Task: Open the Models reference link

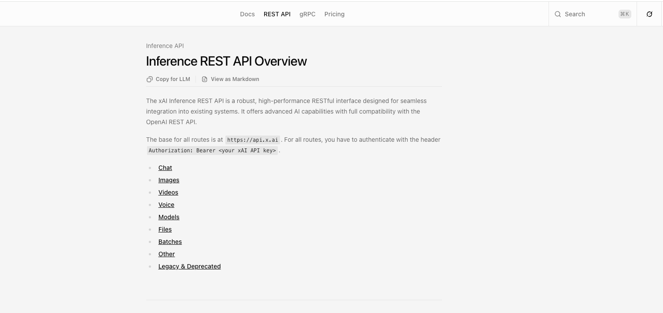Action: (x=169, y=217)
